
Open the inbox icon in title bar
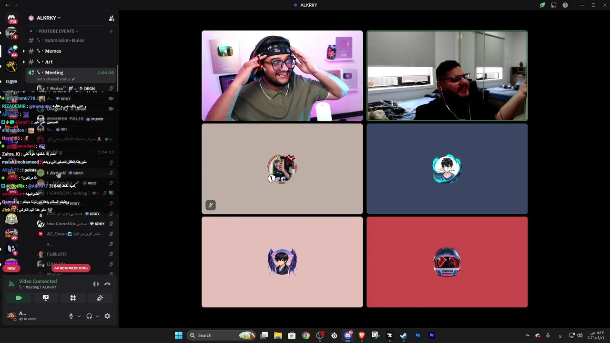[x=554, y=5]
